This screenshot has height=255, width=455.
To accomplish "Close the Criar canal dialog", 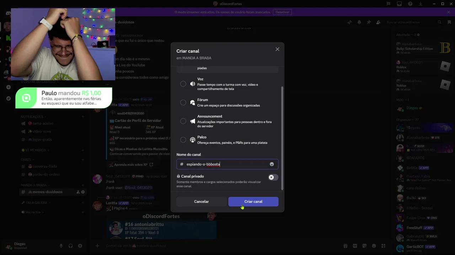I will point(277,49).
